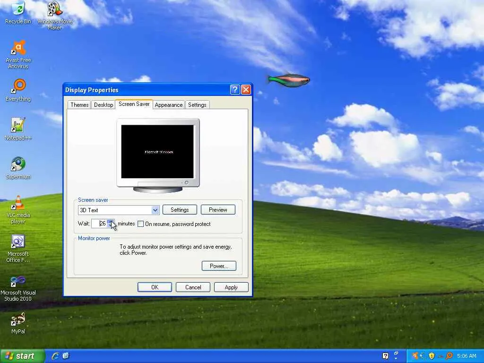The height and width of the screenshot is (363, 484).
Task: Click the Apply button
Action: pos(231,287)
